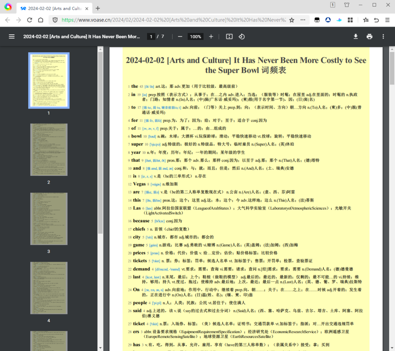Click the word "Vegas" entry
This screenshot has height=351, width=395.
point(139,184)
